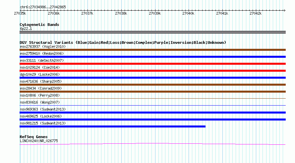Click the nsv471636 (Sharp2005) label
This screenshot has width=295, height=163.
(41, 81)
